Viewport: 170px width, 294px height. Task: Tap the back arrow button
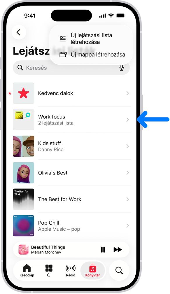pyautogui.click(x=19, y=32)
